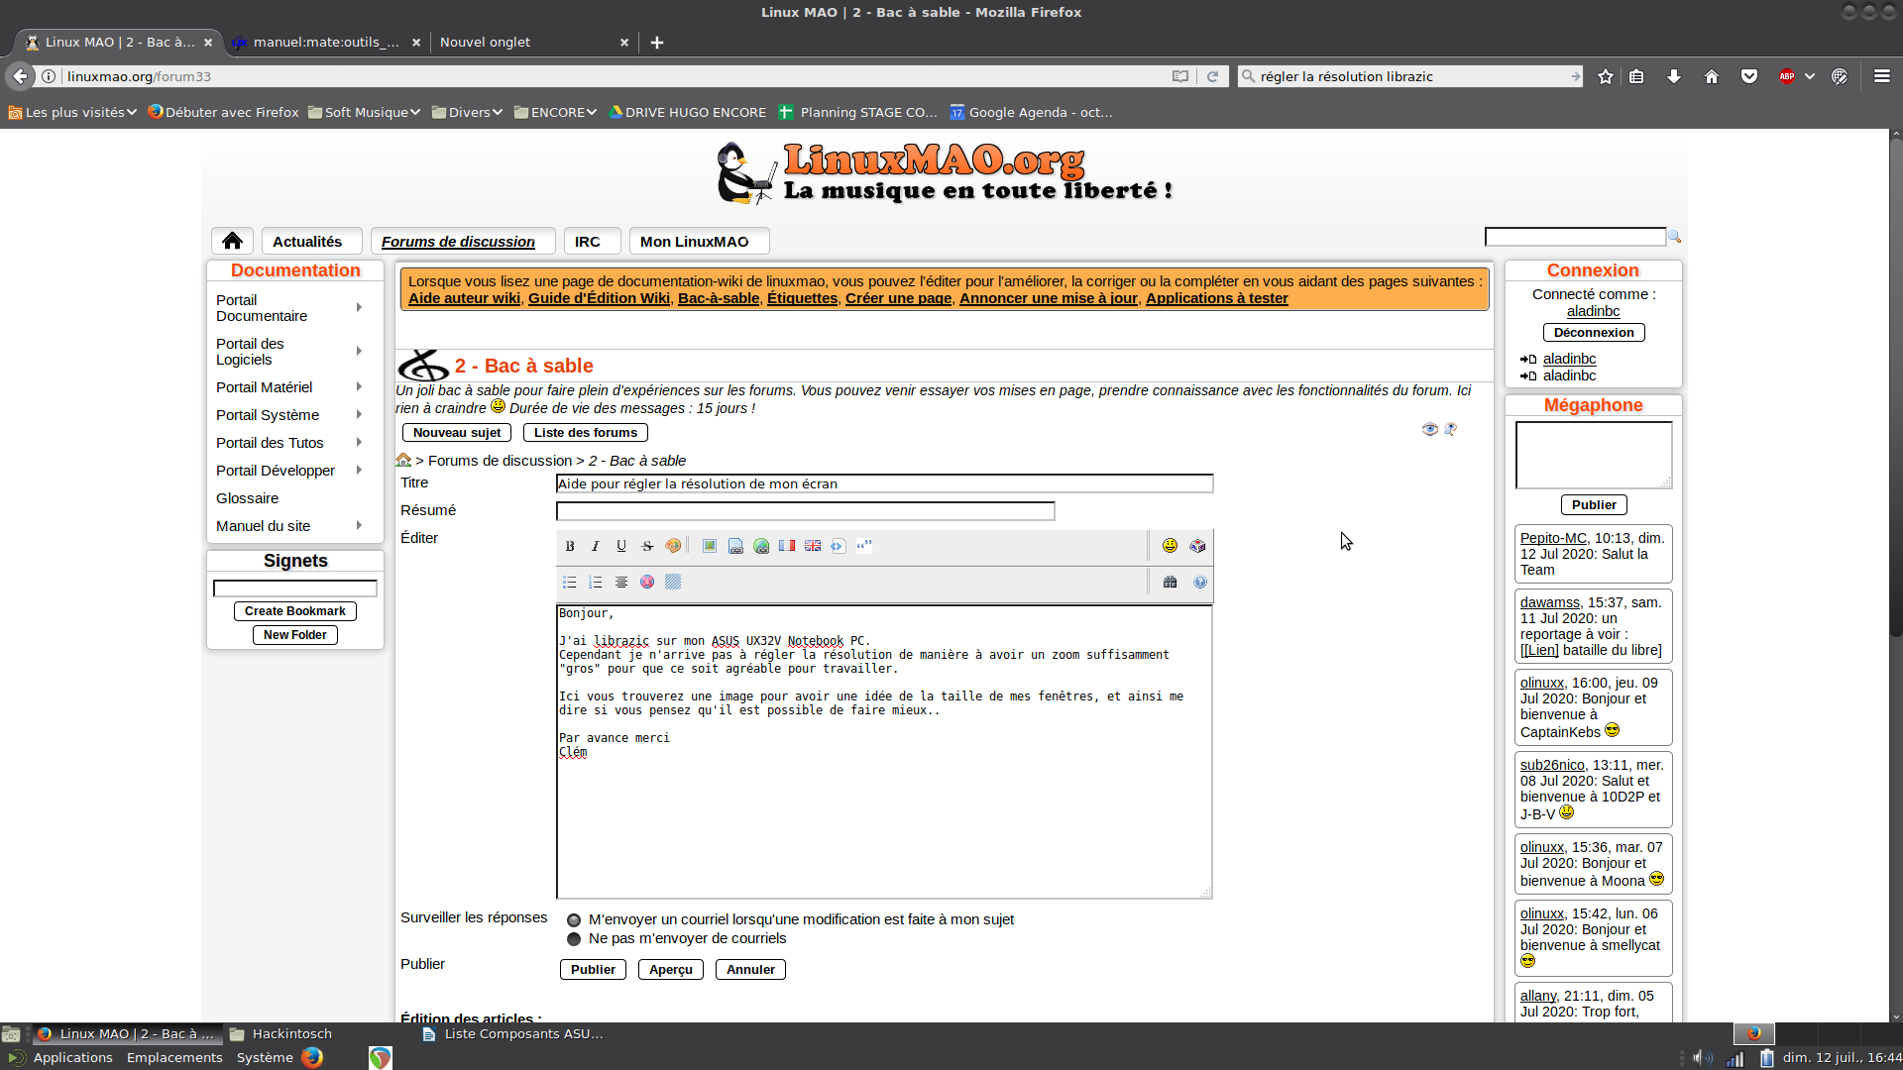Viewport: 1903px width, 1070px height.
Task: Click the Aperçu preview button
Action: tap(671, 970)
